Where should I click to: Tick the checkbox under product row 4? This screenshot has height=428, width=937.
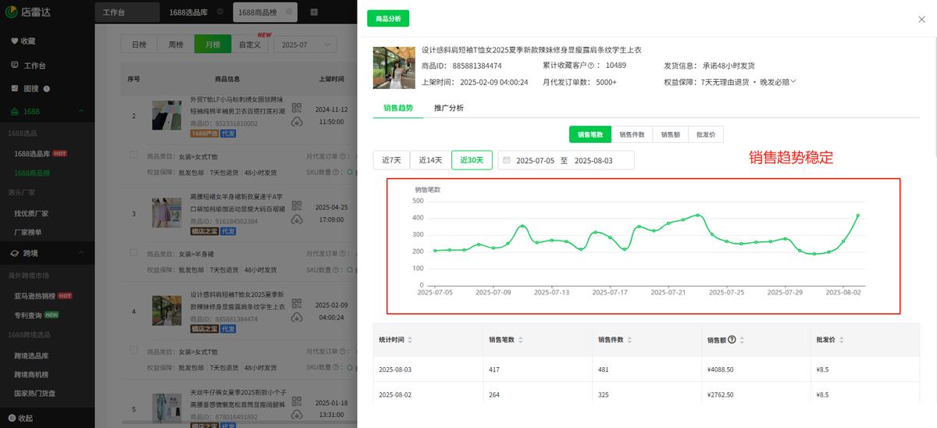(x=134, y=351)
